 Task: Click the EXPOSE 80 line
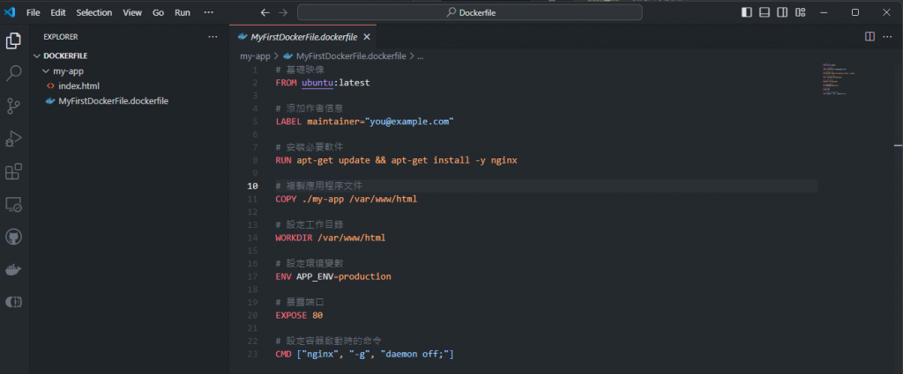click(299, 315)
